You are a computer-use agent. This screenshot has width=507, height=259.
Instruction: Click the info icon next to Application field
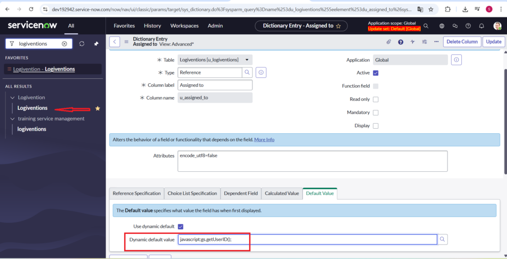tap(456, 60)
